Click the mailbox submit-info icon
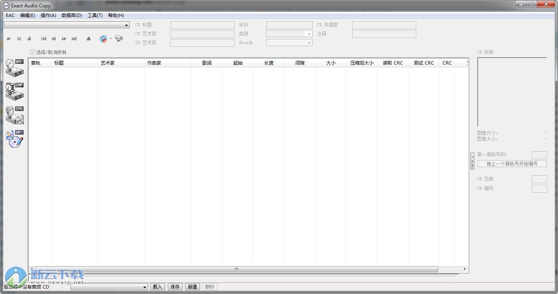Screen dimensions: 558x294 119,39
